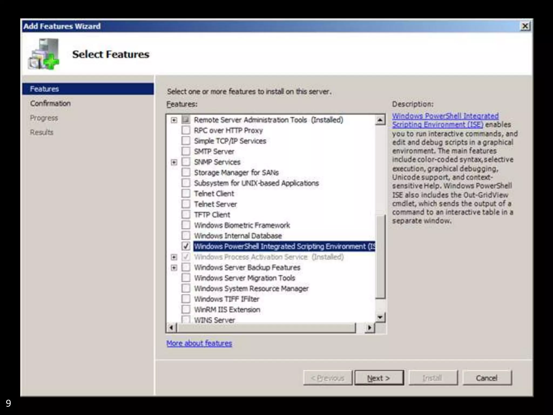Enable Windows System Resource Manager checkbox
This screenshot has height=415, width=553.
(x=186, y=288)
